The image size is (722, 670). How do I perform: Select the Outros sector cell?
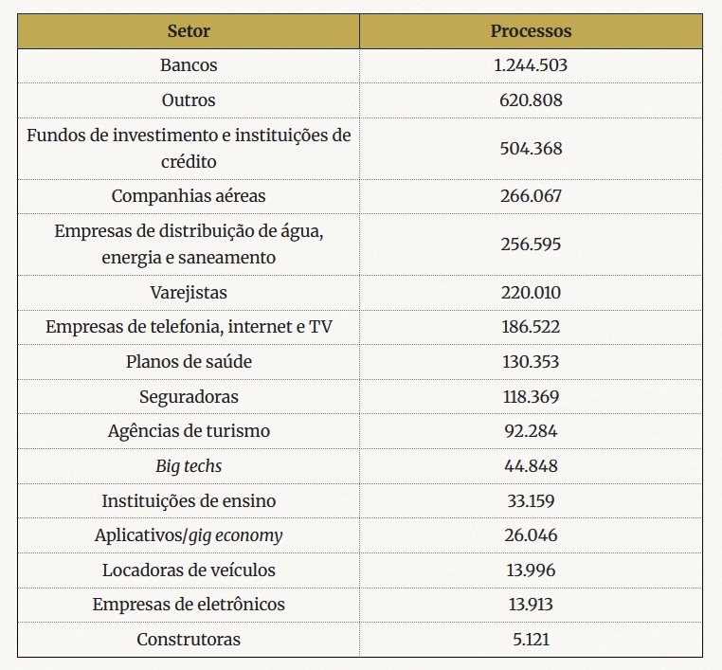[x=189, y=100]
